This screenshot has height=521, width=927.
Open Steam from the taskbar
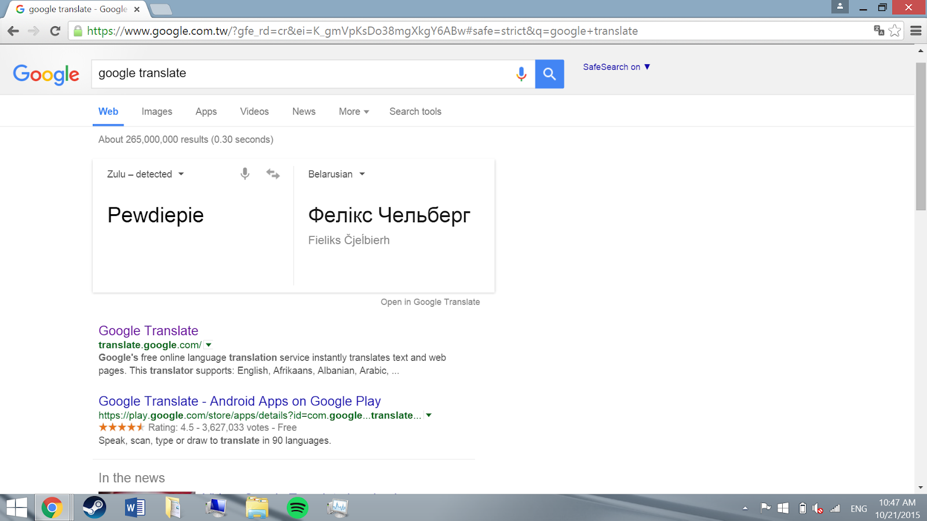(94, 508)
